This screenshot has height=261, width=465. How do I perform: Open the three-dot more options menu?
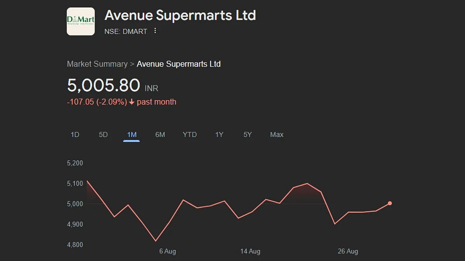click(155, 31)
